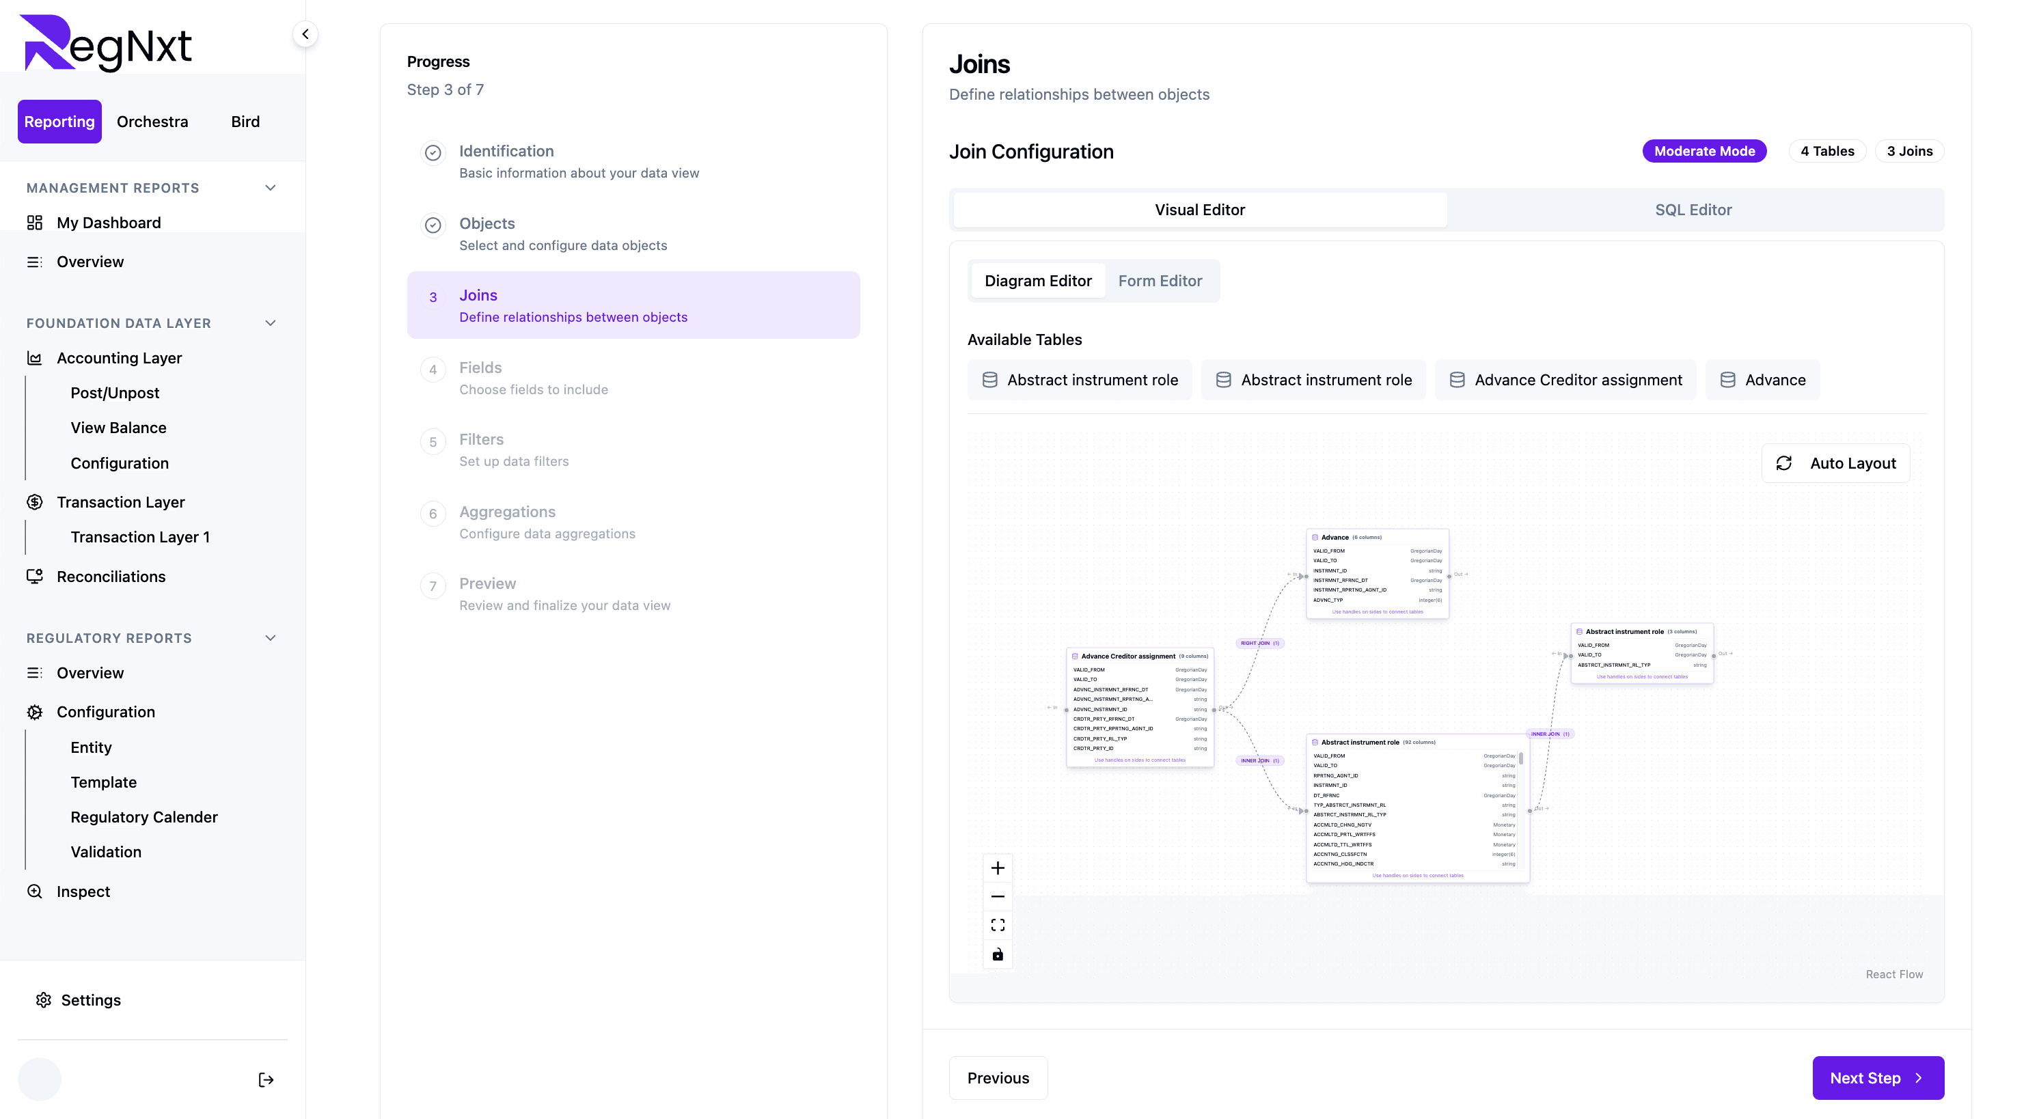Image resolution: width=2039 pixels, height=1119 pixels.
Task: Select the active Joins step 3
Action: click(x=633, y=305)
